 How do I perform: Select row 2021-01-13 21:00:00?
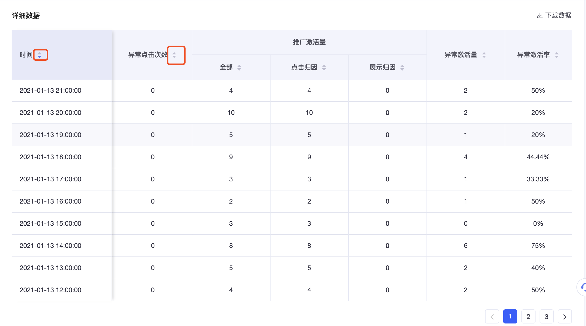292,91
